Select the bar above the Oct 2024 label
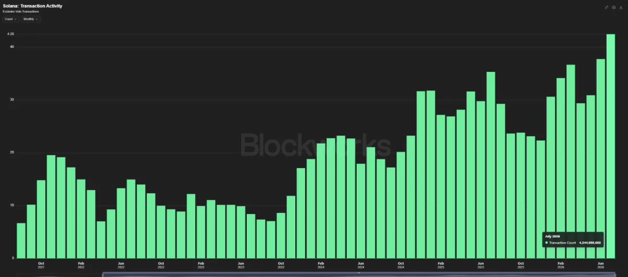 [x=401, y=205]
